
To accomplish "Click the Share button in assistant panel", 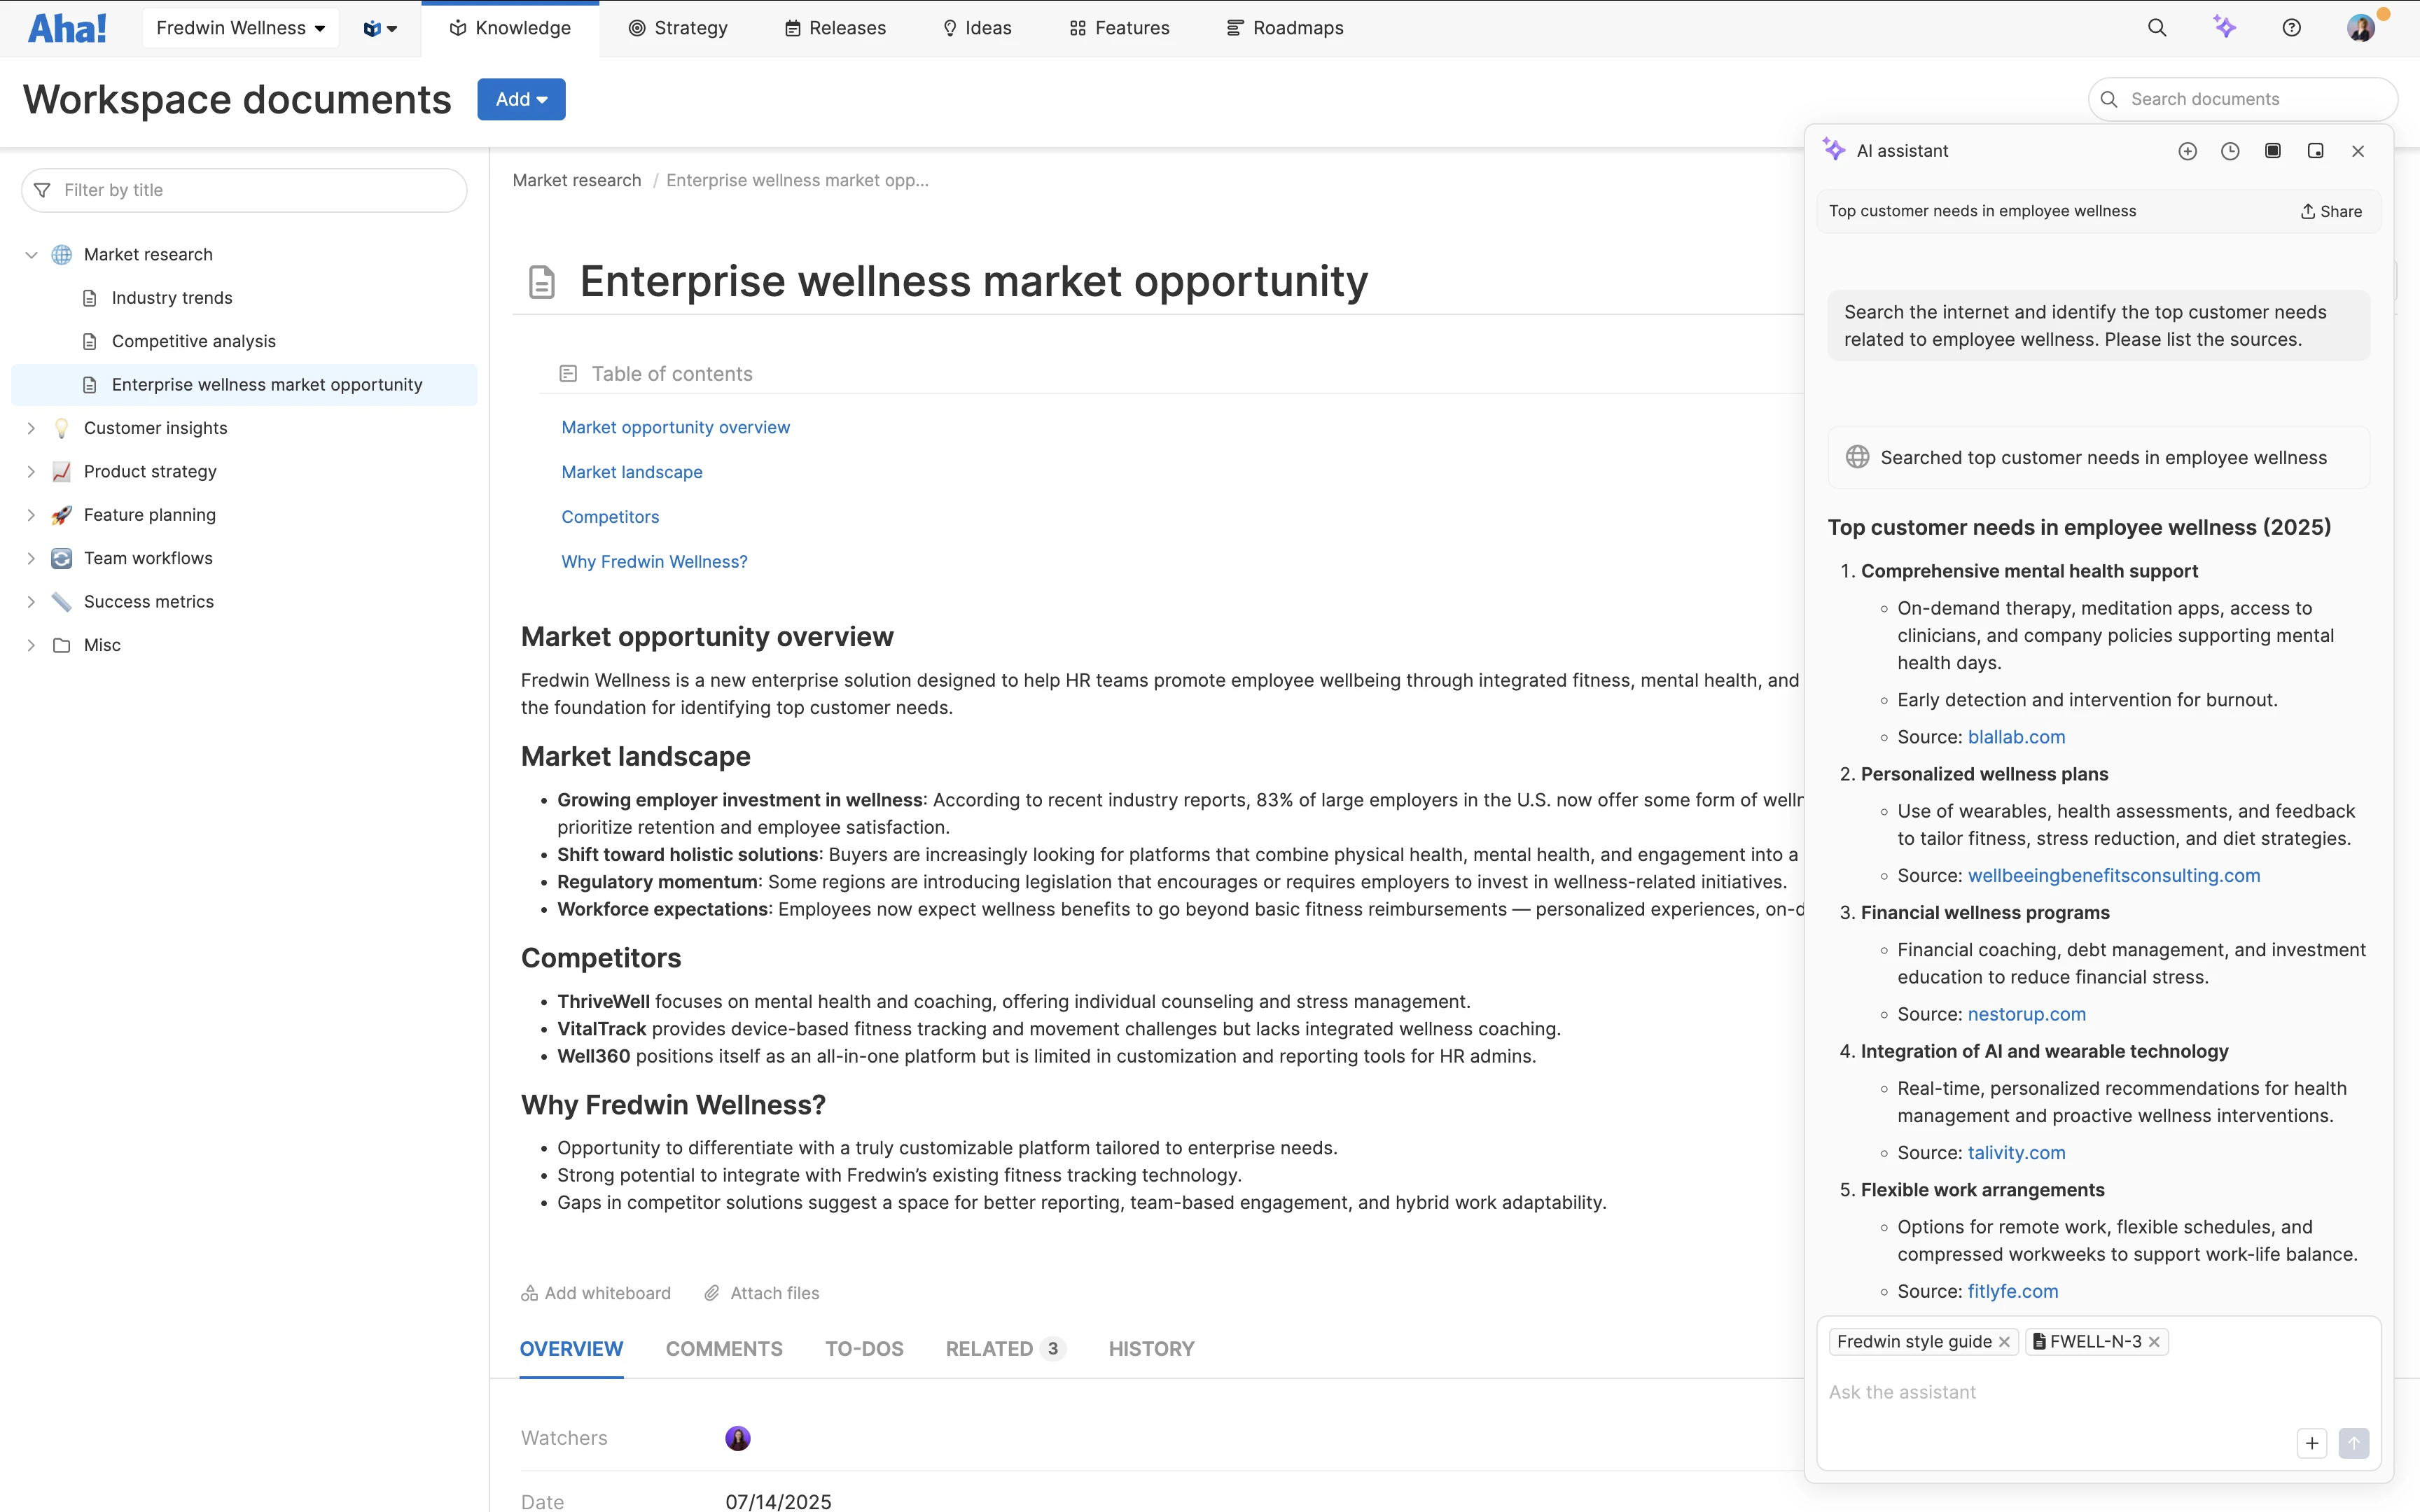I will point(2331,211).
